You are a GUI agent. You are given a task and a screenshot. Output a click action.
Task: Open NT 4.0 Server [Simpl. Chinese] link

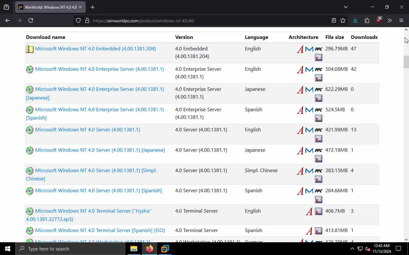coord(91,174)
